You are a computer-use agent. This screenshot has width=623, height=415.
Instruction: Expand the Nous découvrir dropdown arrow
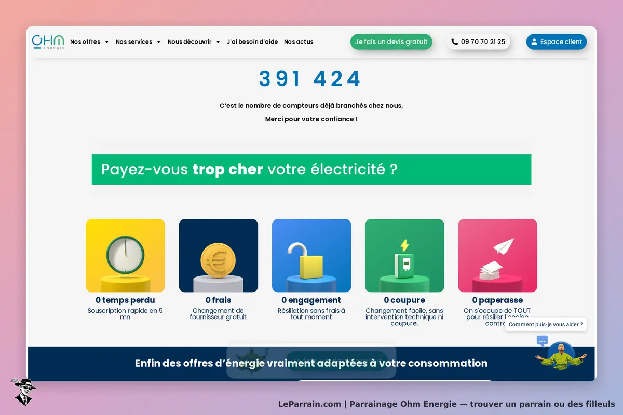click(218, 42)
